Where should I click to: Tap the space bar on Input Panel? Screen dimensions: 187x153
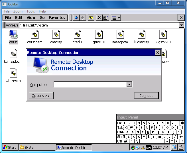pyautogui.click(x=152, y=141)
